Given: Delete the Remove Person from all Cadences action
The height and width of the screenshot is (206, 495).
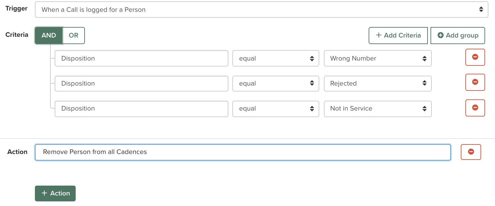Looking at the screenshot, I should [471, 152].
